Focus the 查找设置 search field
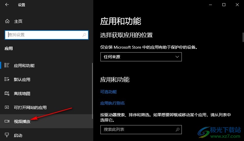Screen dimensions: 244x141 point(47,35)
